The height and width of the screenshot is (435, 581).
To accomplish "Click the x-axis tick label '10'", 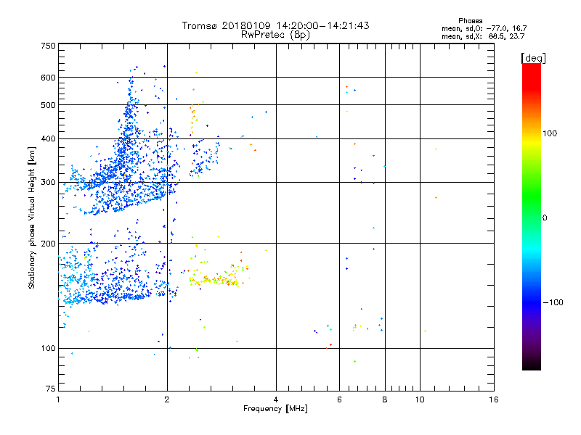I will 420,399.
